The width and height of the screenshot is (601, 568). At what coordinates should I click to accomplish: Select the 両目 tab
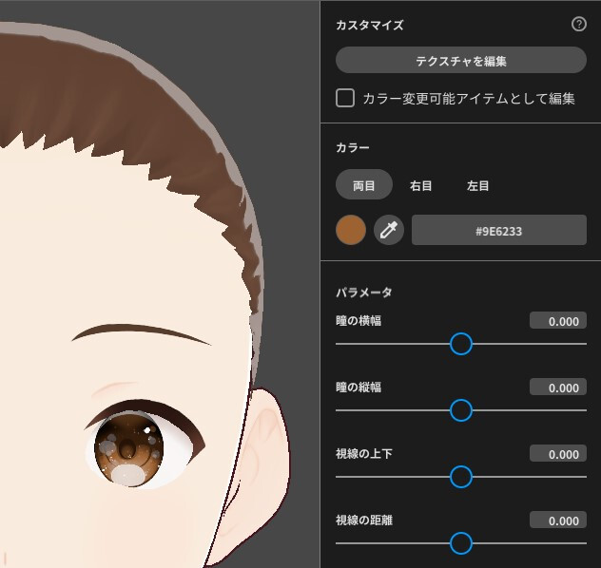(364, 185)
